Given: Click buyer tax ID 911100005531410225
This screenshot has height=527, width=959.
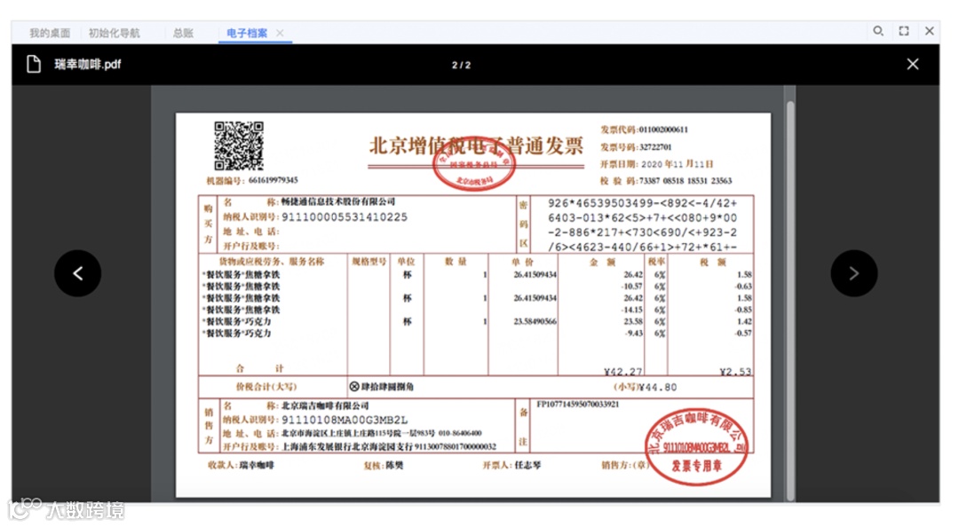Looking at the screenshot, I should (345, 217).
